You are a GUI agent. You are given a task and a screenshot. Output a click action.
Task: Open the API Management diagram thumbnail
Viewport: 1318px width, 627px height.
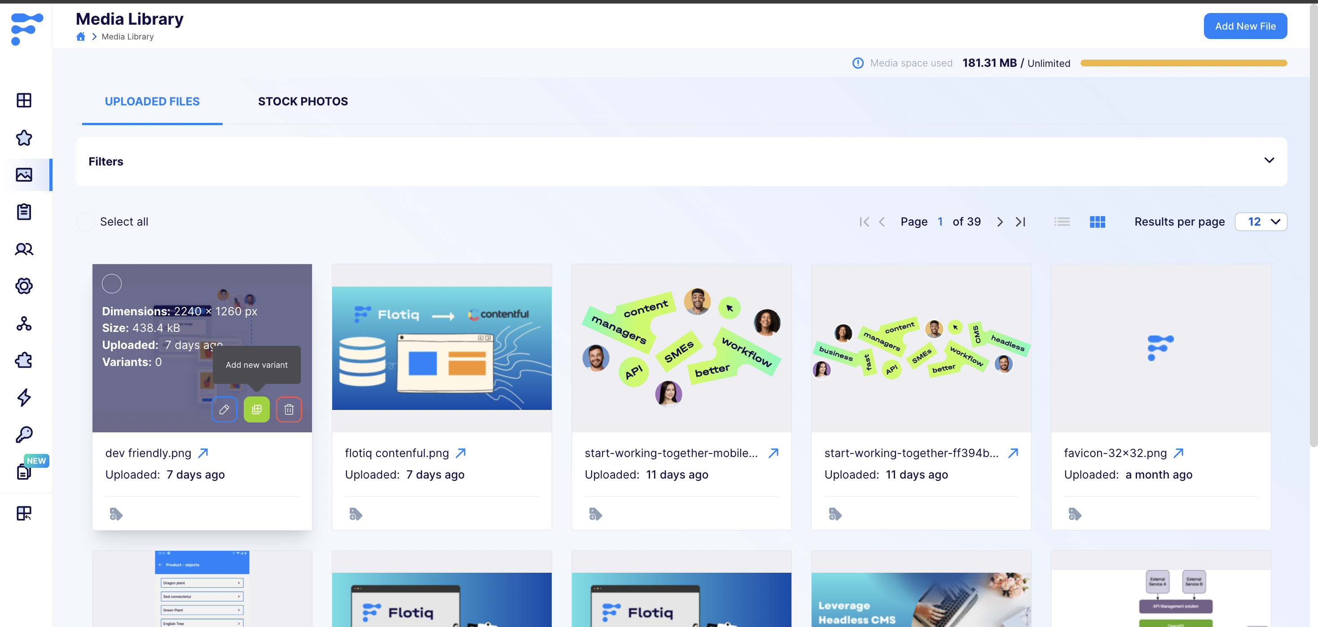[x=1161, y=589]
